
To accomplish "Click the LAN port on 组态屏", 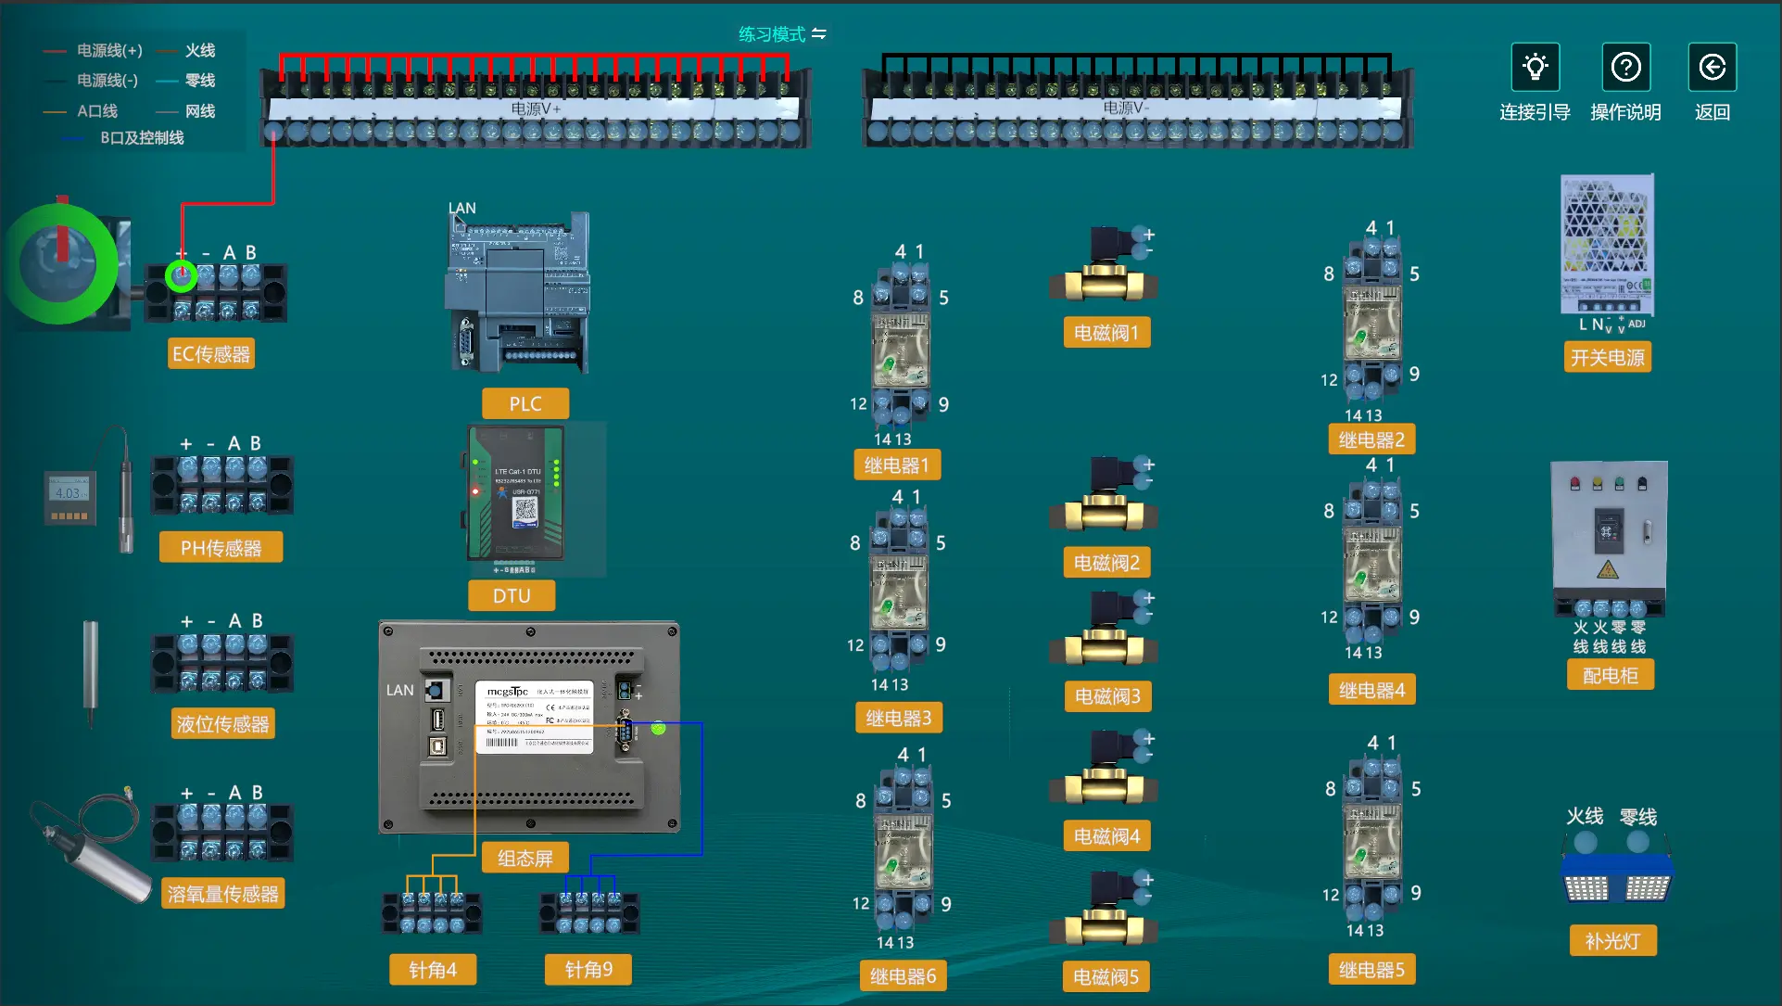I will [436, 690].
